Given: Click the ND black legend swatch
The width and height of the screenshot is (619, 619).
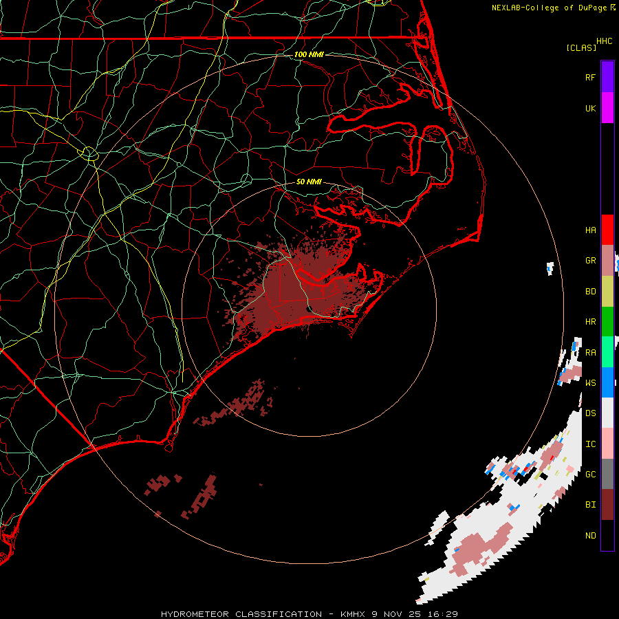Looking at the screenshot, I should click(607, 535).
